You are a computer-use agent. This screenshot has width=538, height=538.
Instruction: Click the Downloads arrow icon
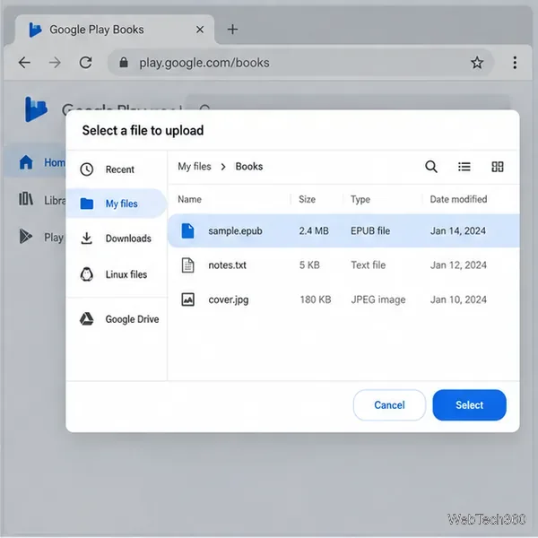coord(86,239)
